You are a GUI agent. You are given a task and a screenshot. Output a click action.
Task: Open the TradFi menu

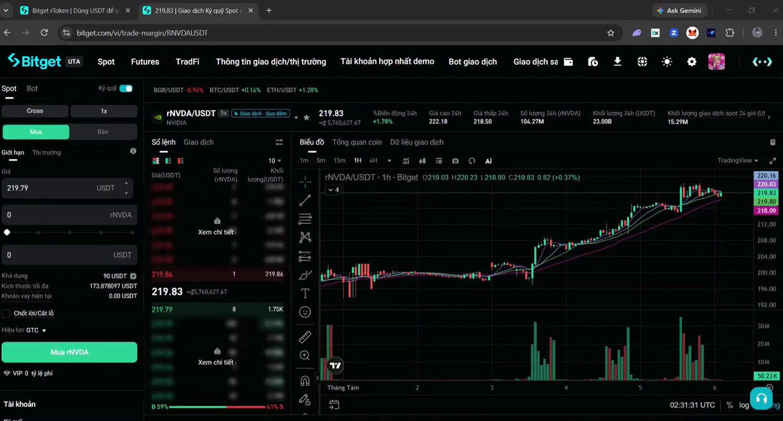(187, 61)
